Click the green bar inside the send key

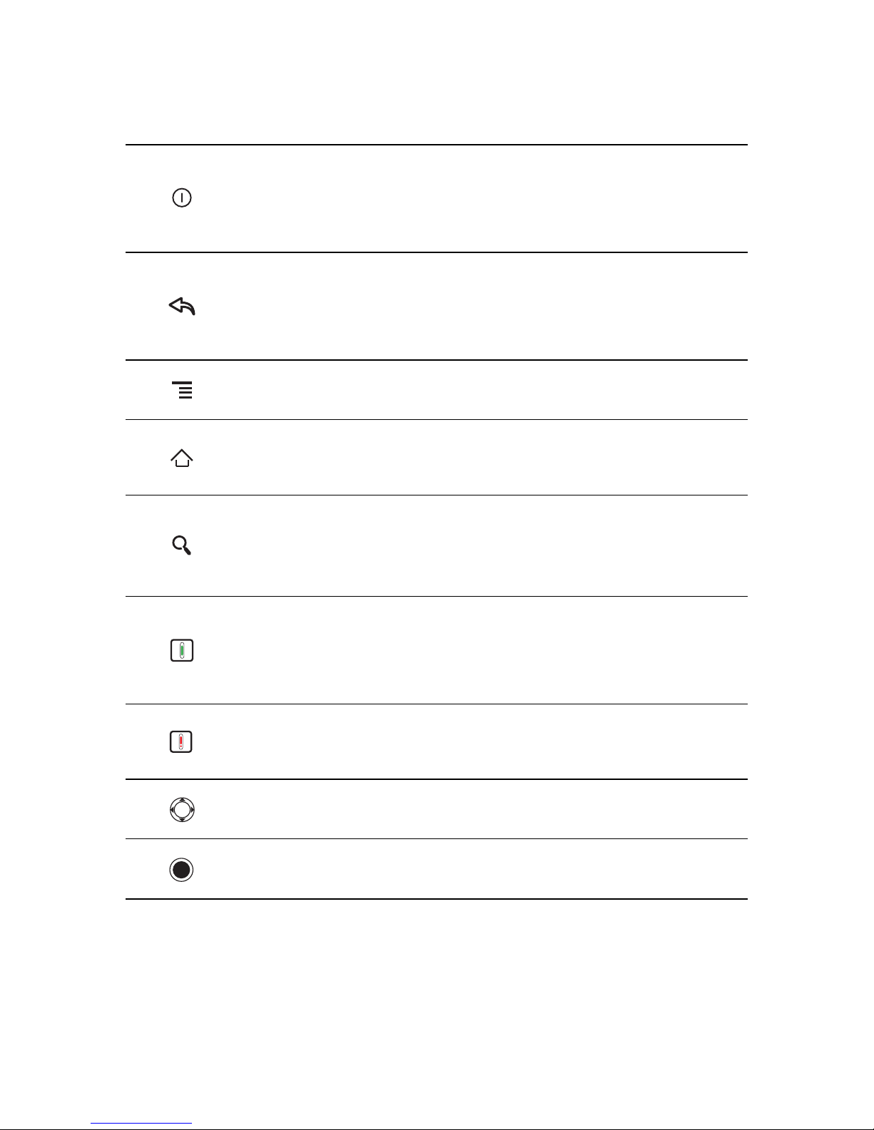point(182,650)
